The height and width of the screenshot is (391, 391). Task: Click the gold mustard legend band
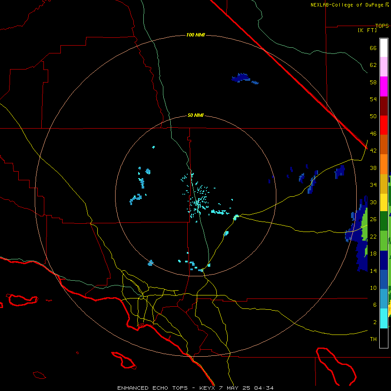[384, 184]
